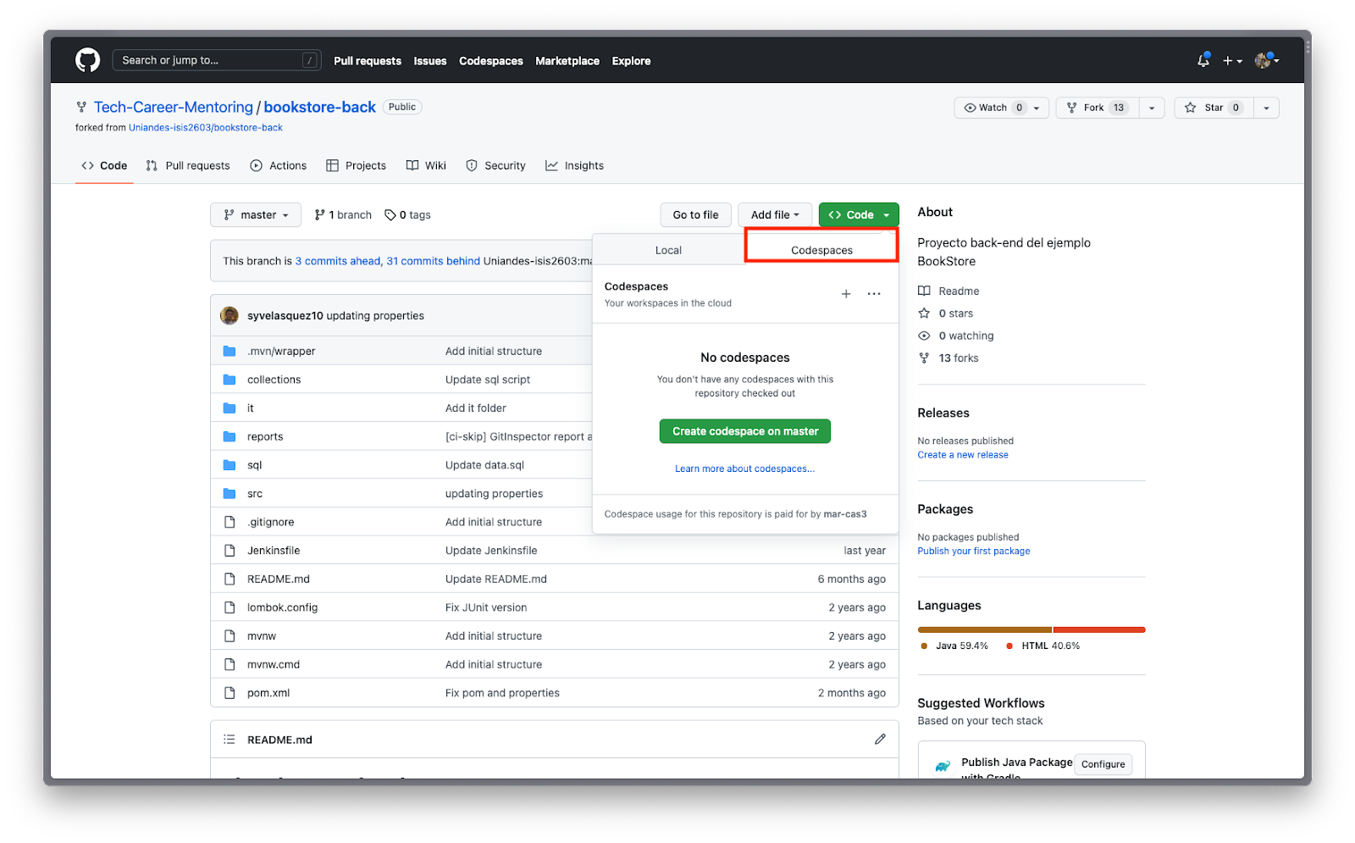This screenshot has height=843, width=1355.
Task: Click Create a new release link
Action: [963, 455]
